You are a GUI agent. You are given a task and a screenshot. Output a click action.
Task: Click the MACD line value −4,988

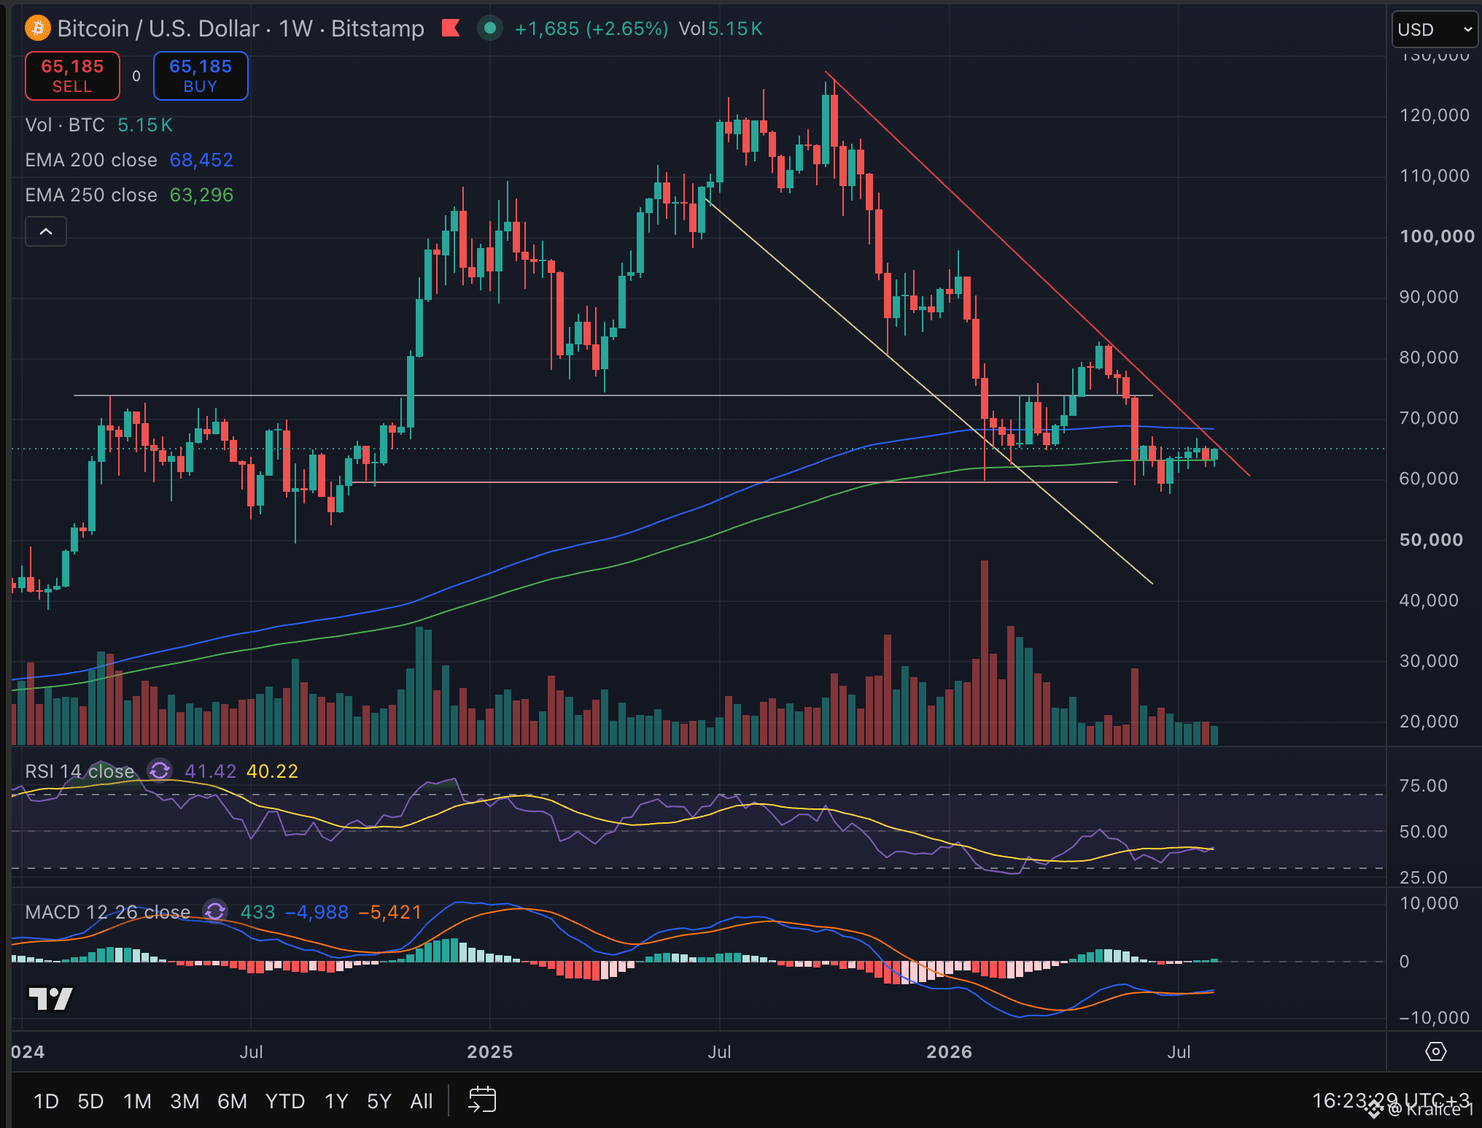[x=317, y=912]
